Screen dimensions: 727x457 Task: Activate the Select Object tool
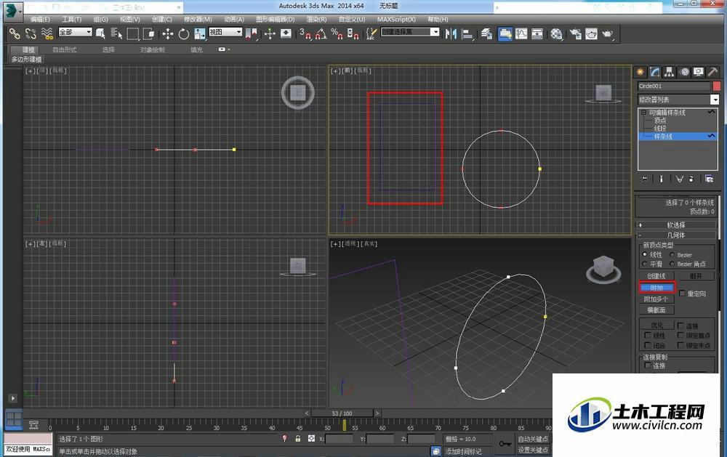100,33
